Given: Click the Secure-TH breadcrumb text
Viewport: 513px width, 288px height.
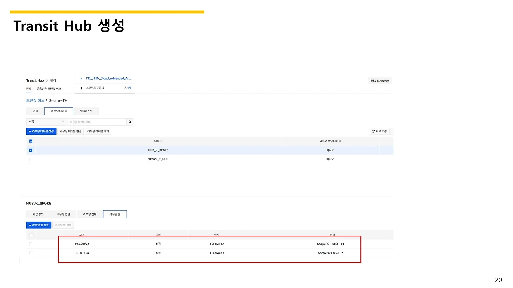Looking at the screenshot, I should (59, 100).
